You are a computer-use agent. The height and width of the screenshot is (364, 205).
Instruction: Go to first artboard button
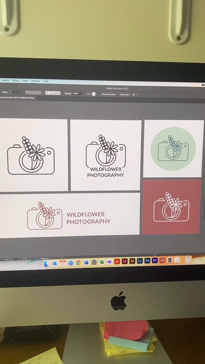pyautogui.click(x=6, y=259)
